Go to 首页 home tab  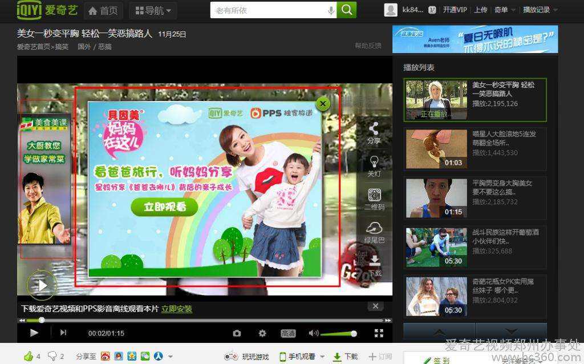point(104,11)
